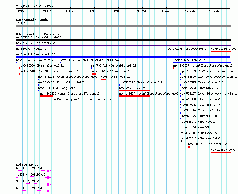238x194 pixels.
Task: Open nsv5480712 (ByrskaBishop2022) label
Action: point(114,65)
